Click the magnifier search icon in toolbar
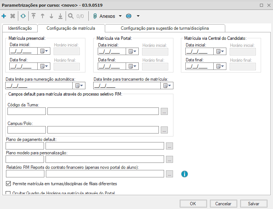Screen dimensions: 273x209 click(x=70, y=16)
